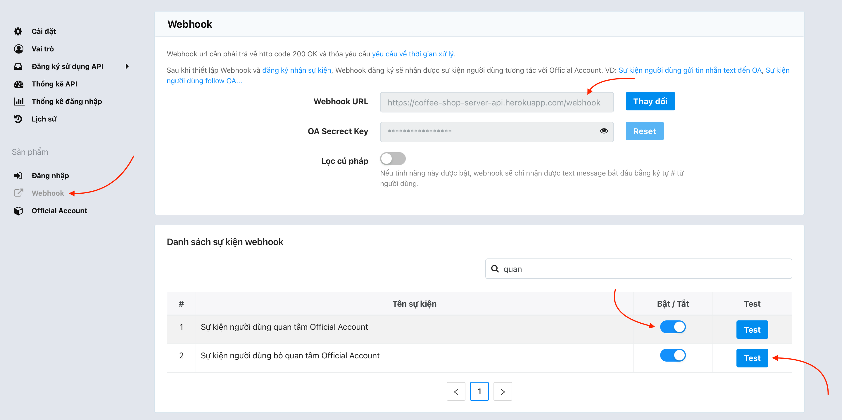
Task: Open Thống kê API from the sidebar
Action: click(19, 84)
